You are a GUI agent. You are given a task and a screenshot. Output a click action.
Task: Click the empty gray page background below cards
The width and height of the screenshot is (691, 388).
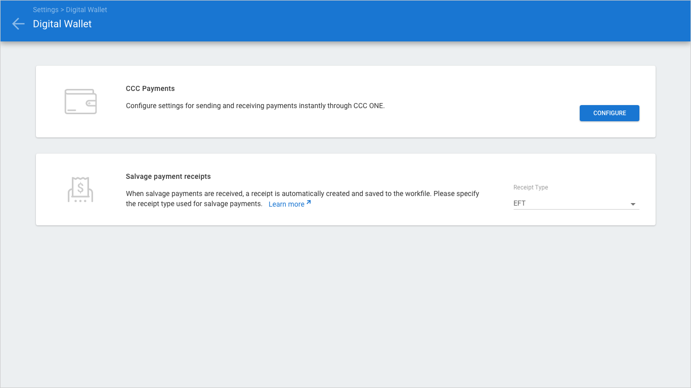point(345,303)
